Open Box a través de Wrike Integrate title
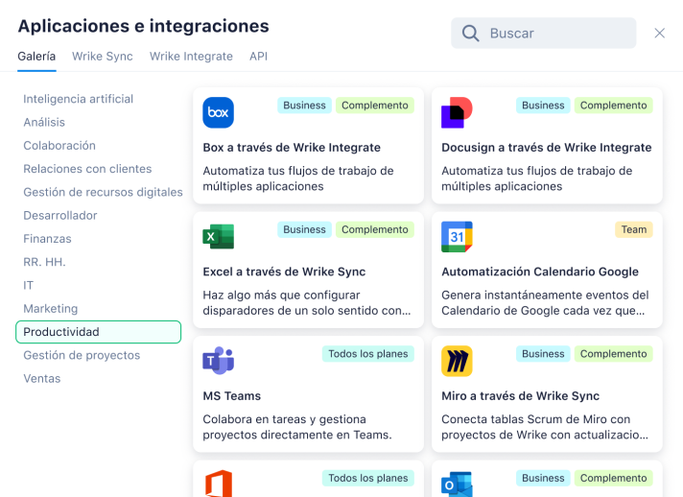Viewport: 683px width, 497px height. [292, 147]
